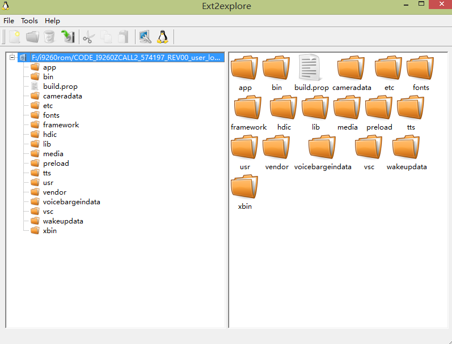This screenshot has width=452, height=344.
Task: Click the recycle bin toolbar icon
Action: 49,37
